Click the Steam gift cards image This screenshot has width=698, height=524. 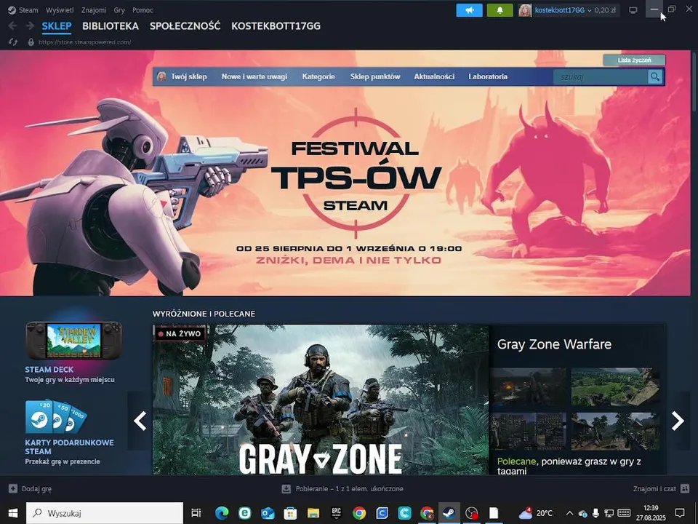pyautogui.click(x=56, y=418)
